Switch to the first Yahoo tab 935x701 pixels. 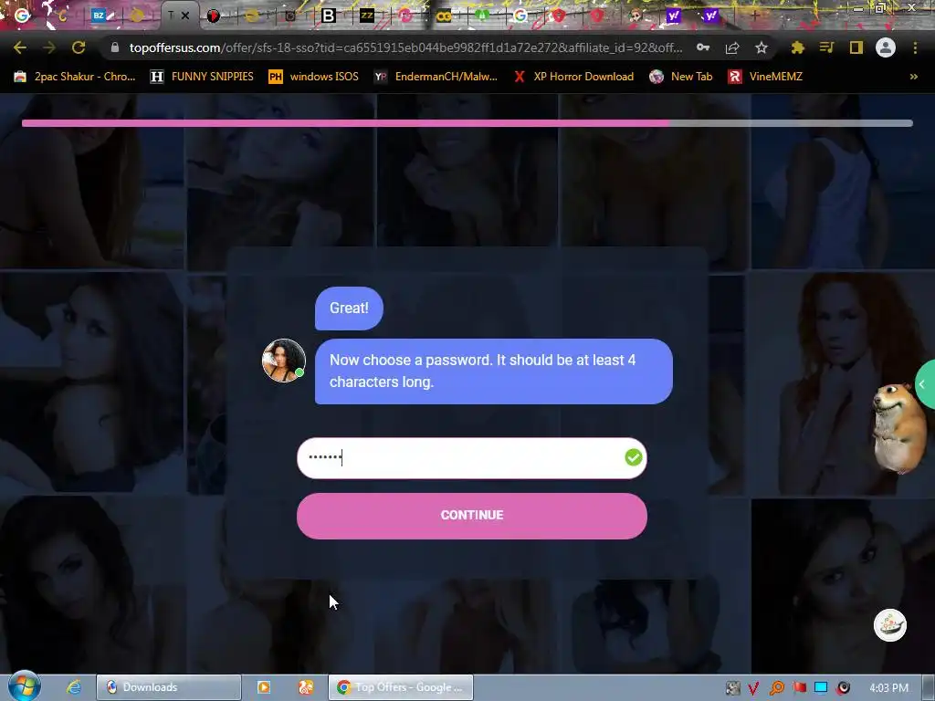673,16
